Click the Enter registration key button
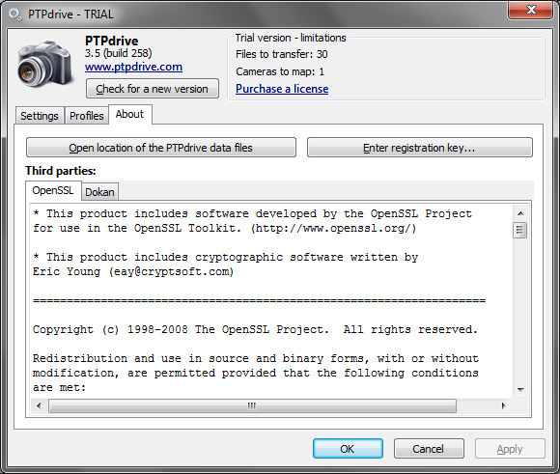Viewport: 560px width, 474px height. tap(420, 148)
